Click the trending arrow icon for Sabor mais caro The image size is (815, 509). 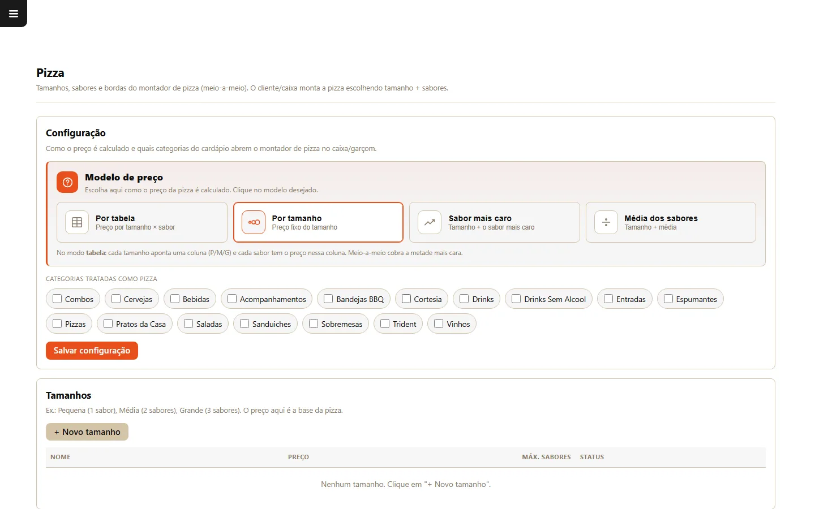(430, 222)
